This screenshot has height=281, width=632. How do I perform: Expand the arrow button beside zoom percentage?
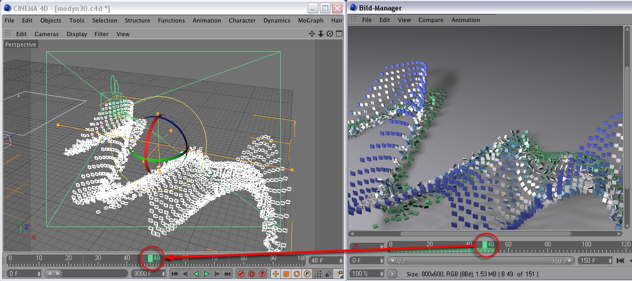pyautogui.click(x=392, y=274)
